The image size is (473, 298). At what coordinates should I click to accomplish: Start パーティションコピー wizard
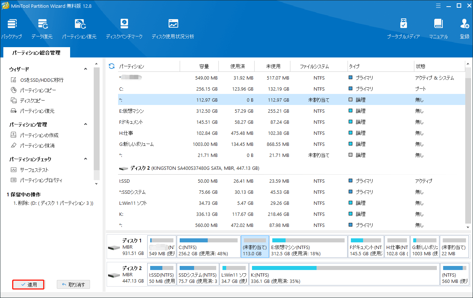tap(33, 90)
